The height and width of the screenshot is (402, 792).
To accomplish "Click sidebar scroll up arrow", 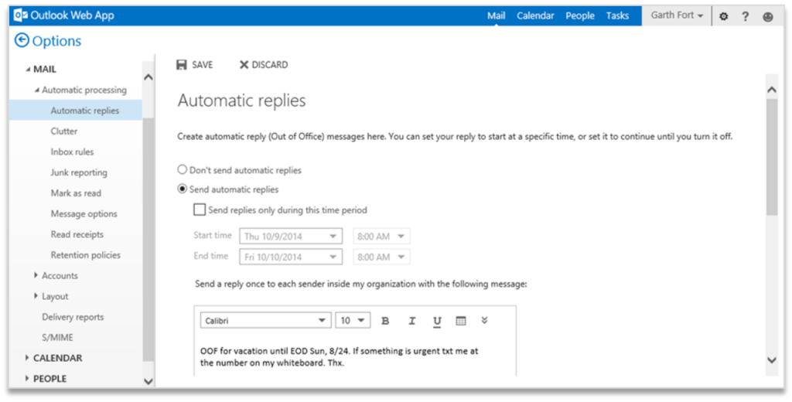I will [148, 77].
